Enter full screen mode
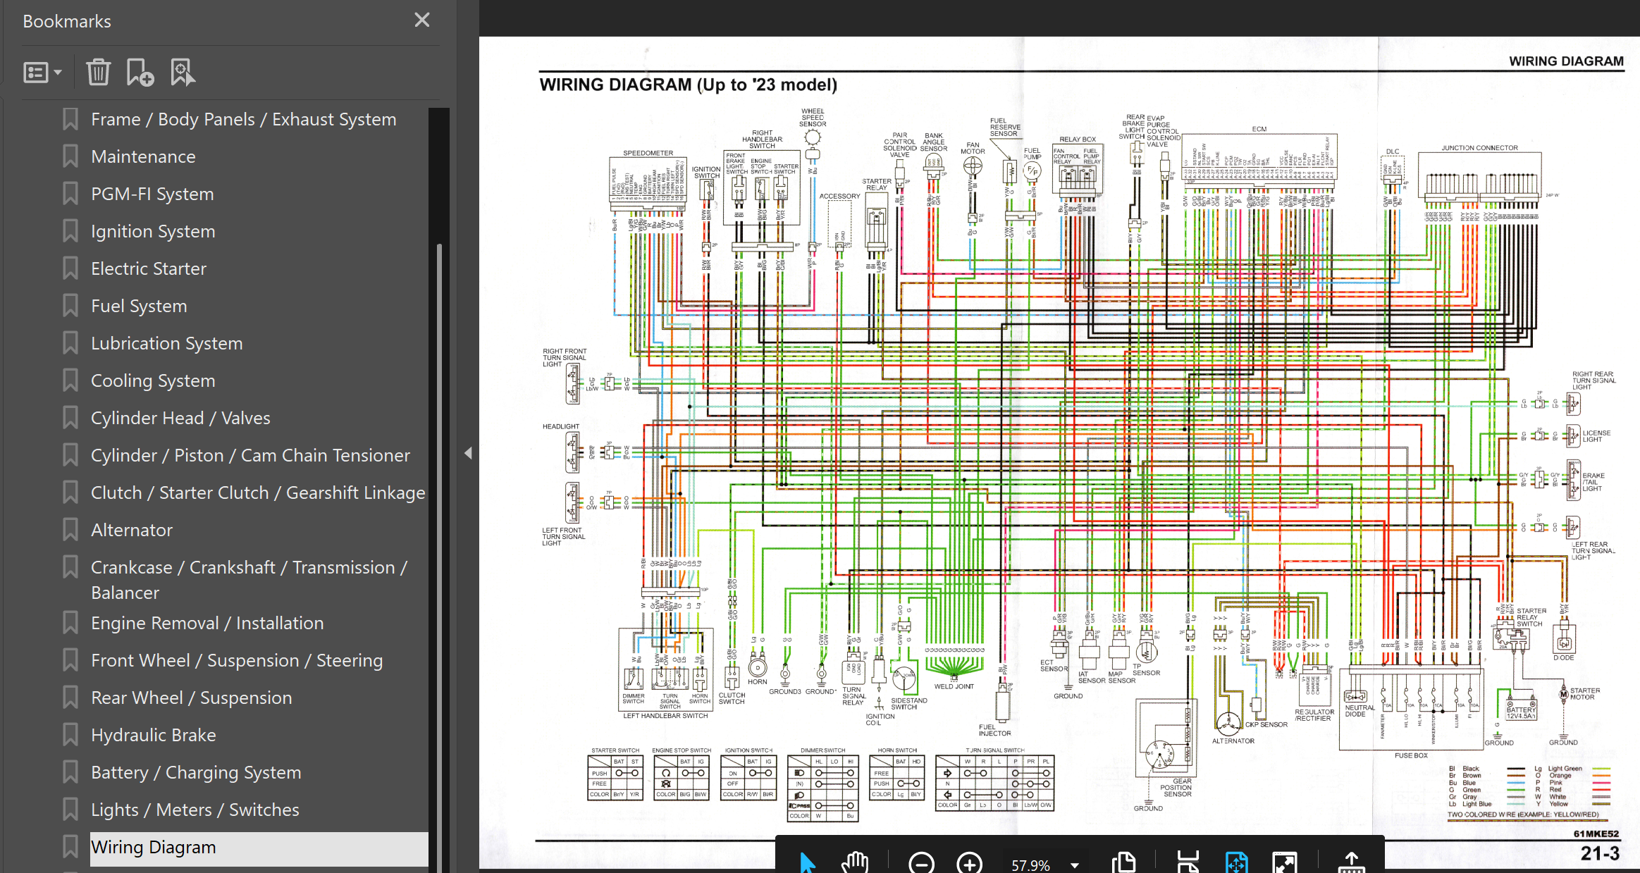The width and height of the screenshot is (1640, 873). 1285,862
